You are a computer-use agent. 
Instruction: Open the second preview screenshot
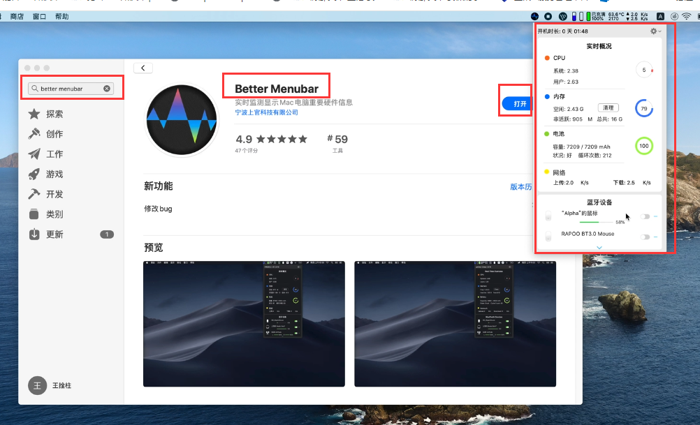pos(455,324)
